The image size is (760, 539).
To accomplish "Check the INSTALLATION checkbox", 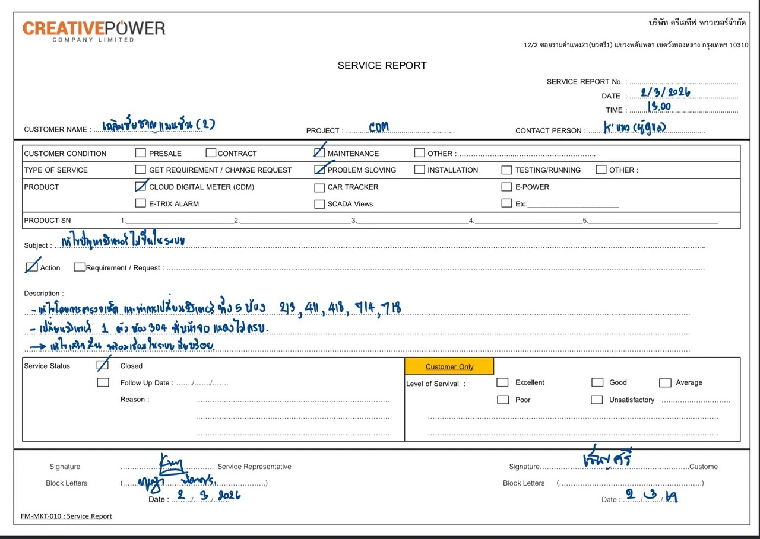I will pos(420,170).
